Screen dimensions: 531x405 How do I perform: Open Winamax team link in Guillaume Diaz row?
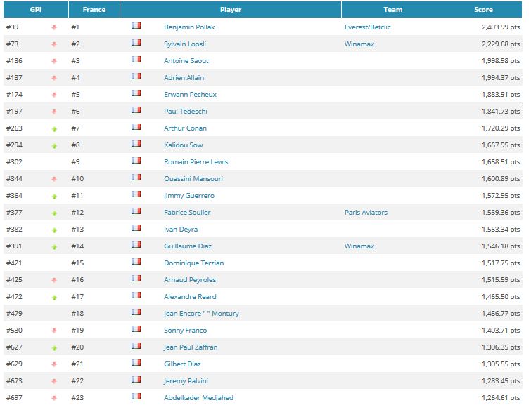coord(359,246)
